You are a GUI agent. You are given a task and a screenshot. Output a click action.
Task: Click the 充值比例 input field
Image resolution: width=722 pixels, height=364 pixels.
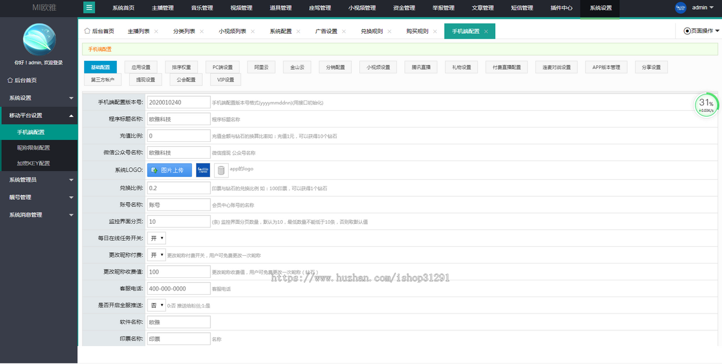[x=179, y=136]
